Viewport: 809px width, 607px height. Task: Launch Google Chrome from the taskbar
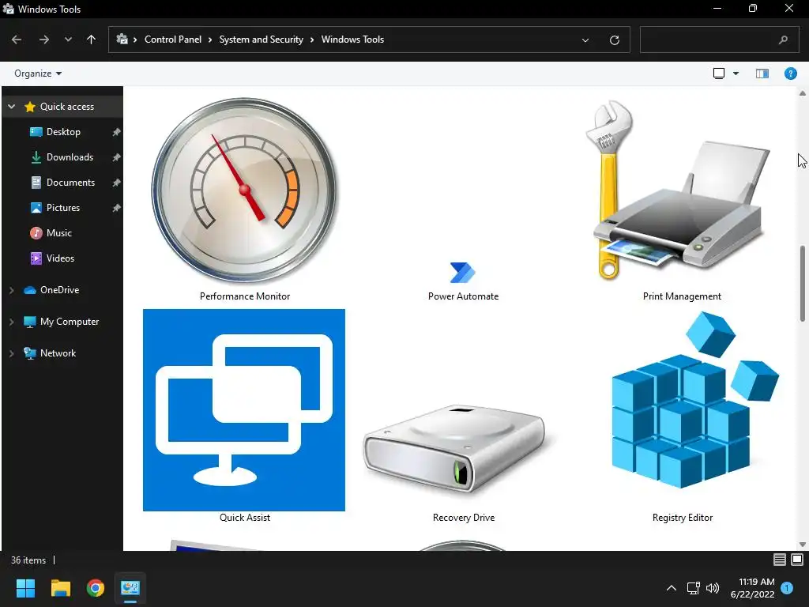[96, 588]
